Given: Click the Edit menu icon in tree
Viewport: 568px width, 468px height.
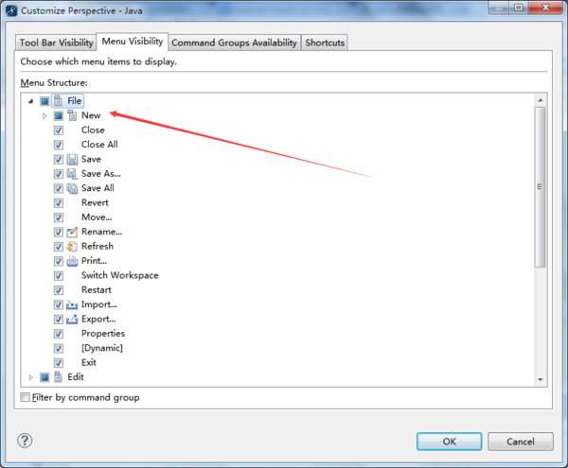Looking at the screenshot, I should click(58, 377).
